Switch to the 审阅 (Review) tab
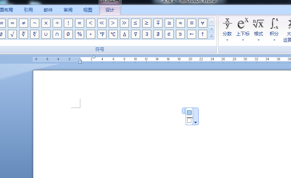This screenshot has height=178, width=291. 68,10
